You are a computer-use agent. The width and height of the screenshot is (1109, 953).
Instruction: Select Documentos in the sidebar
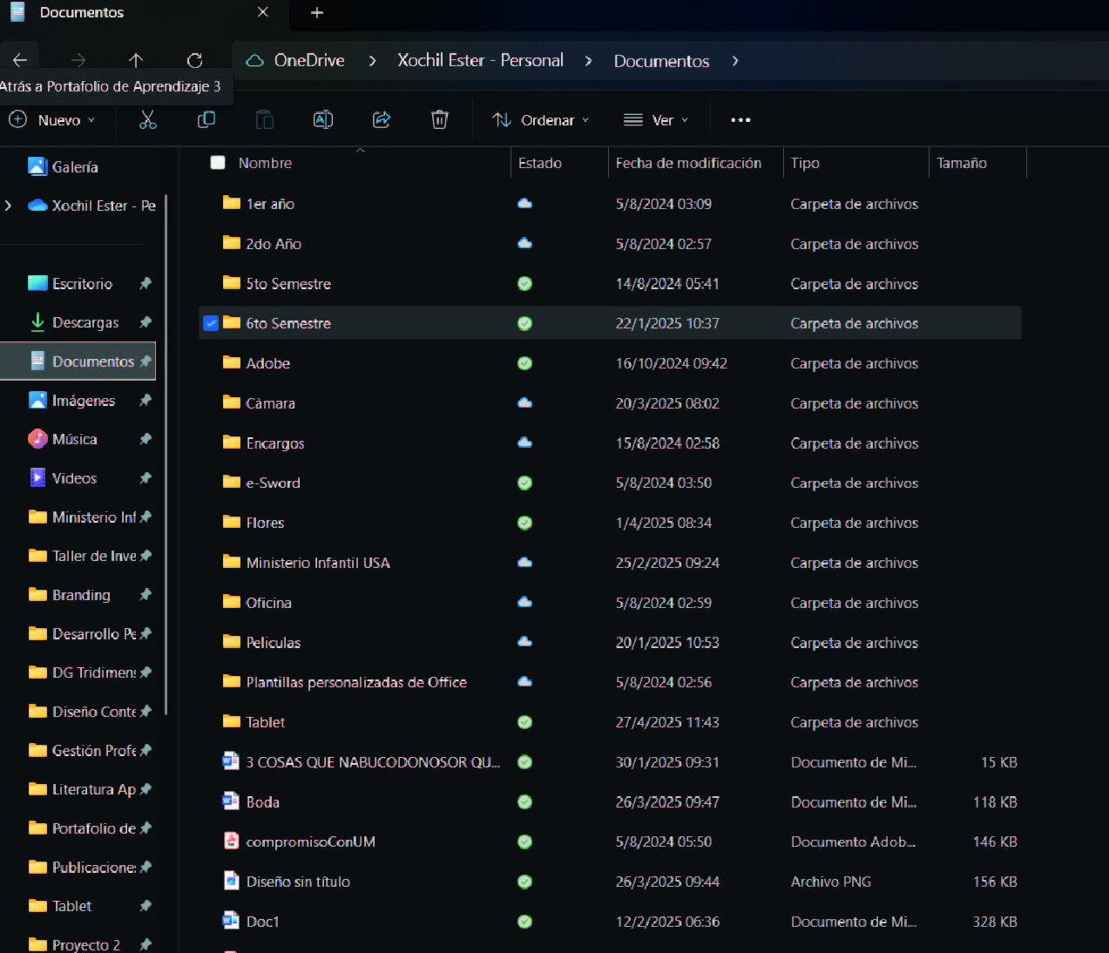78,362
